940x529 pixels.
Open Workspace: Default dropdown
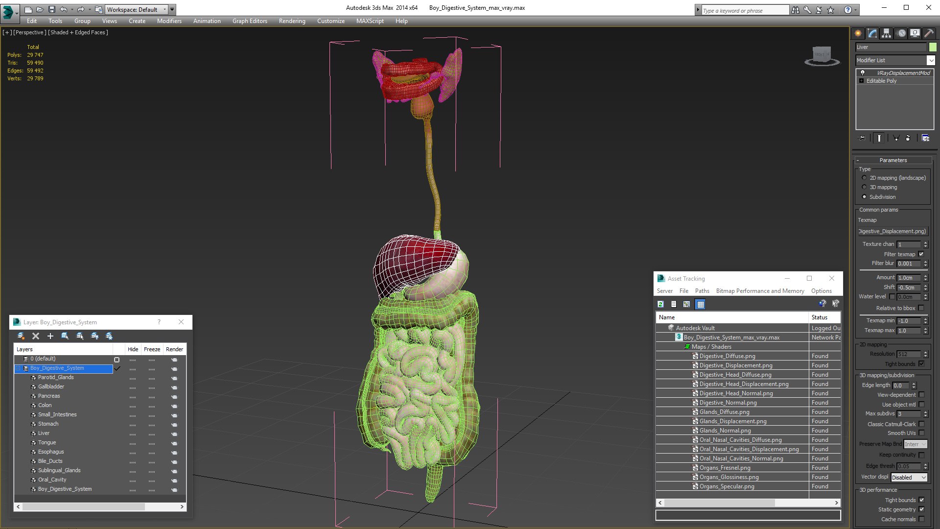click(136, 9)
